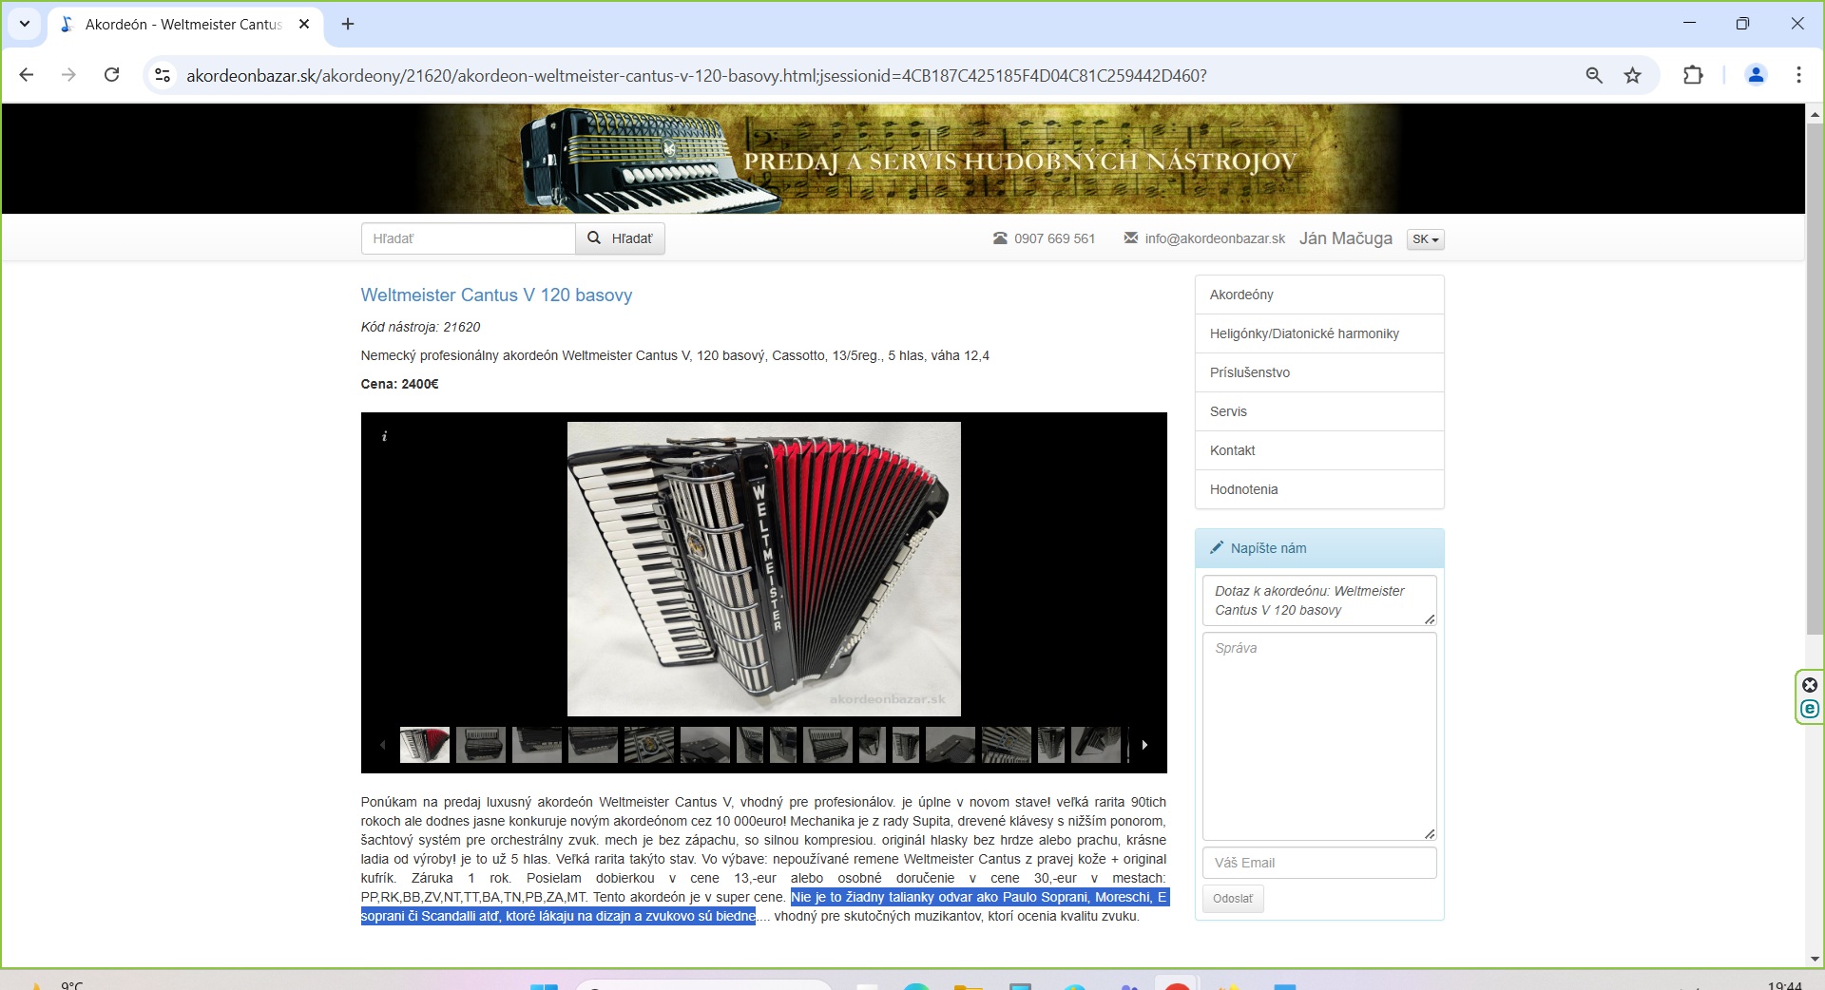1825x990 pixels.
Task: Expand the tab search chevron
Action: coord(25,24)
